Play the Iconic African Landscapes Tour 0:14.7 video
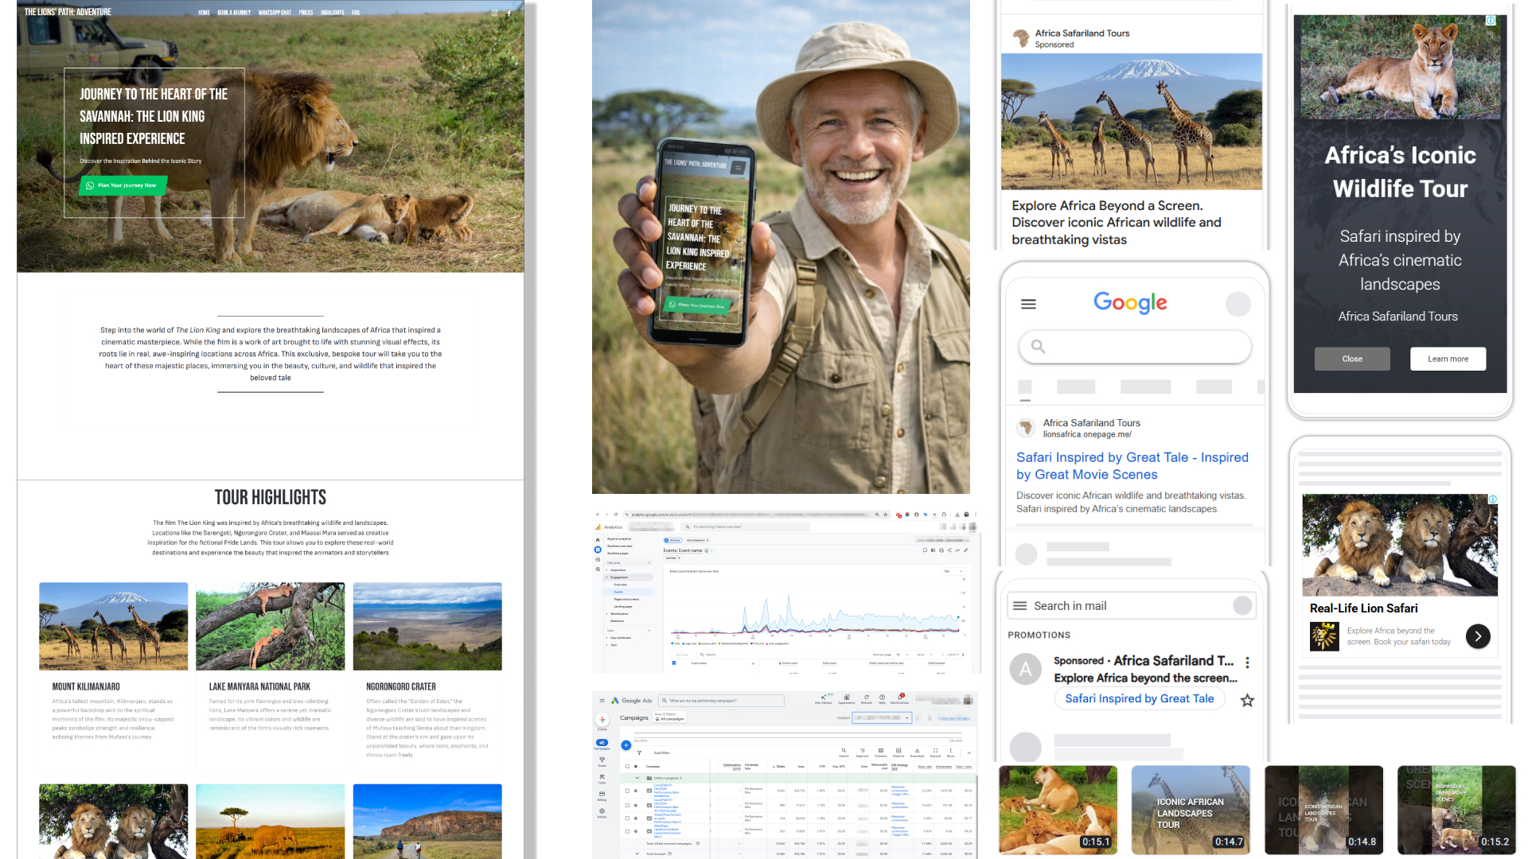 coord(1191,810)
